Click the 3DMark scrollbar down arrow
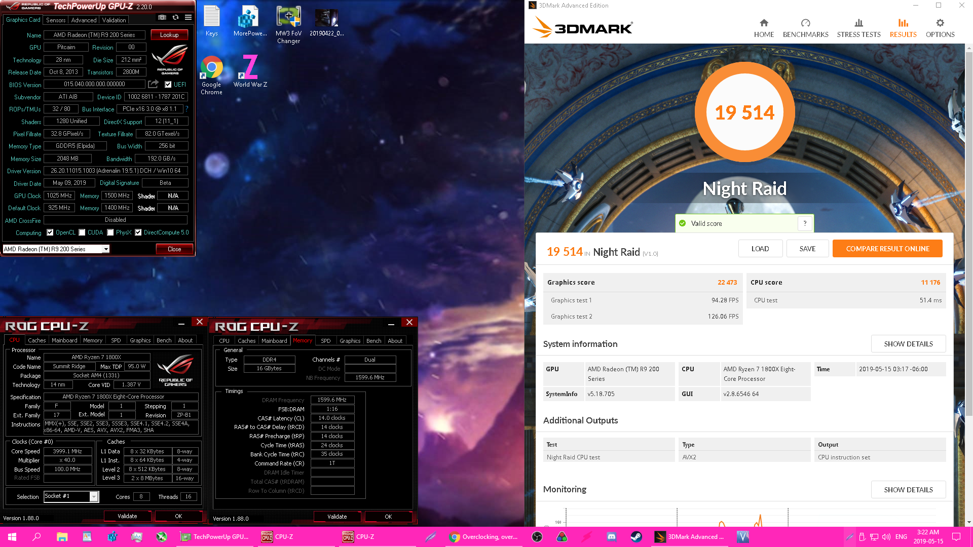973x547 pixels. (x=969, y=522)
